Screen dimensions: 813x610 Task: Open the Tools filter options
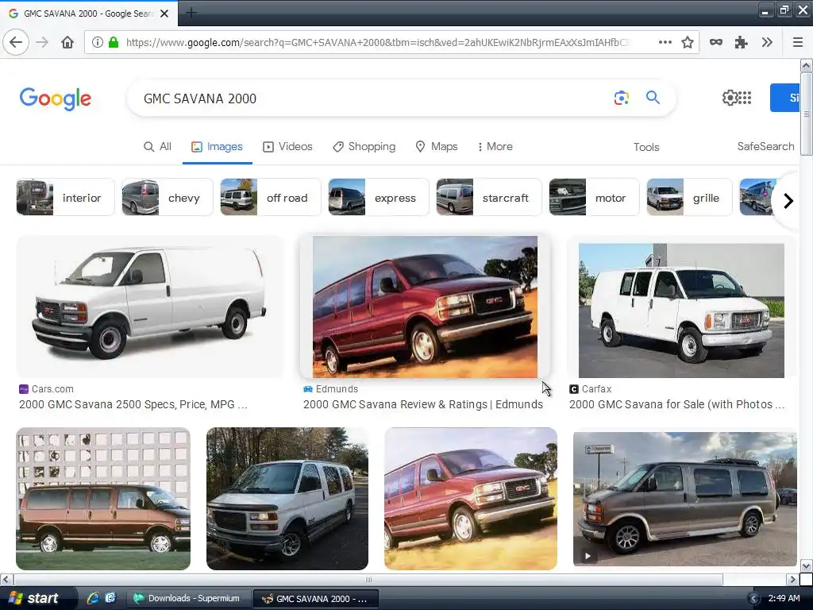coord(646,147)
